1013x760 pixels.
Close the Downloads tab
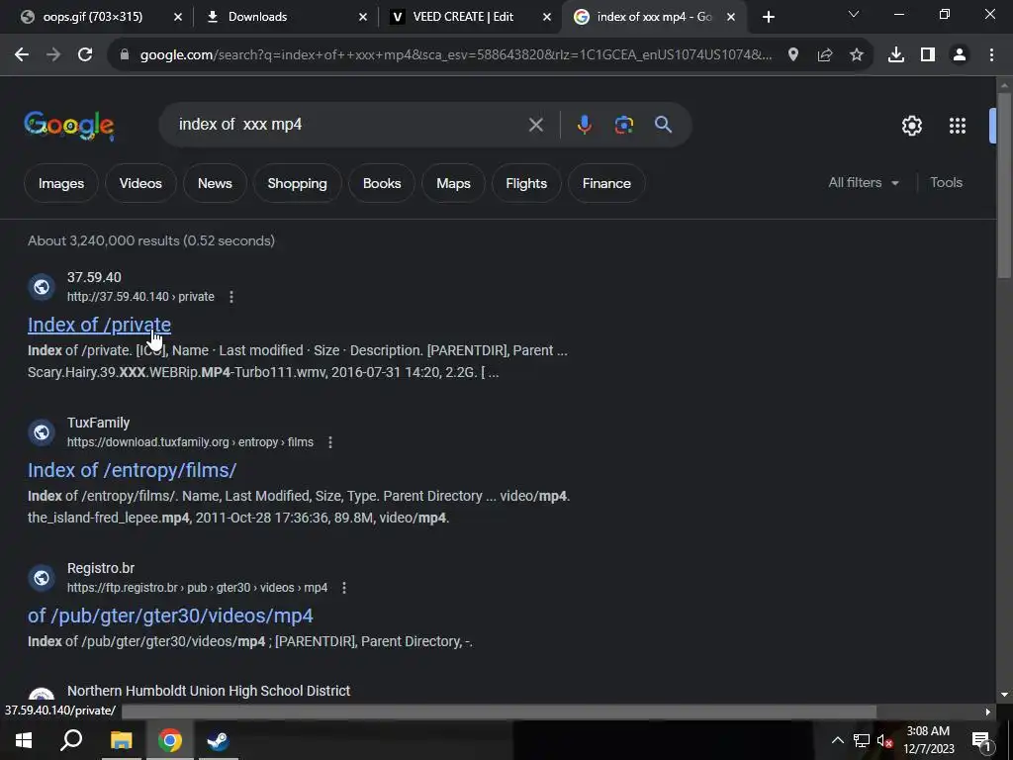tap(363, 18)
